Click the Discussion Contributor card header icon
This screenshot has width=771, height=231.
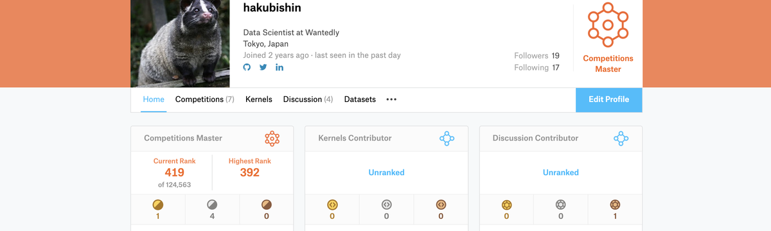click(x=621, y=138)
